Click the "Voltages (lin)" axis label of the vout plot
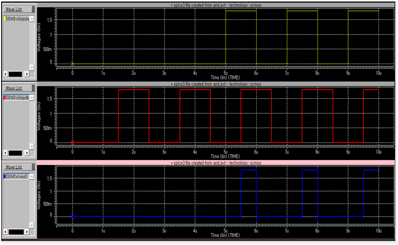 (x=39, y=195)
